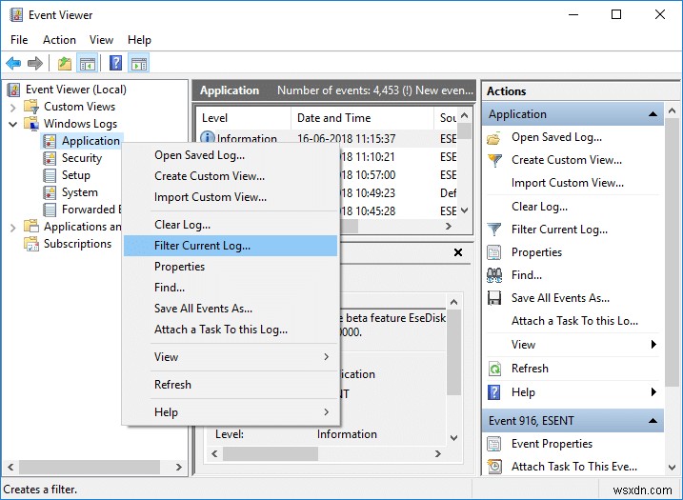Viewport: 683px width, 500px height.
Task: Click Import Custom View in Actions pane
Action: click(568, 183)
